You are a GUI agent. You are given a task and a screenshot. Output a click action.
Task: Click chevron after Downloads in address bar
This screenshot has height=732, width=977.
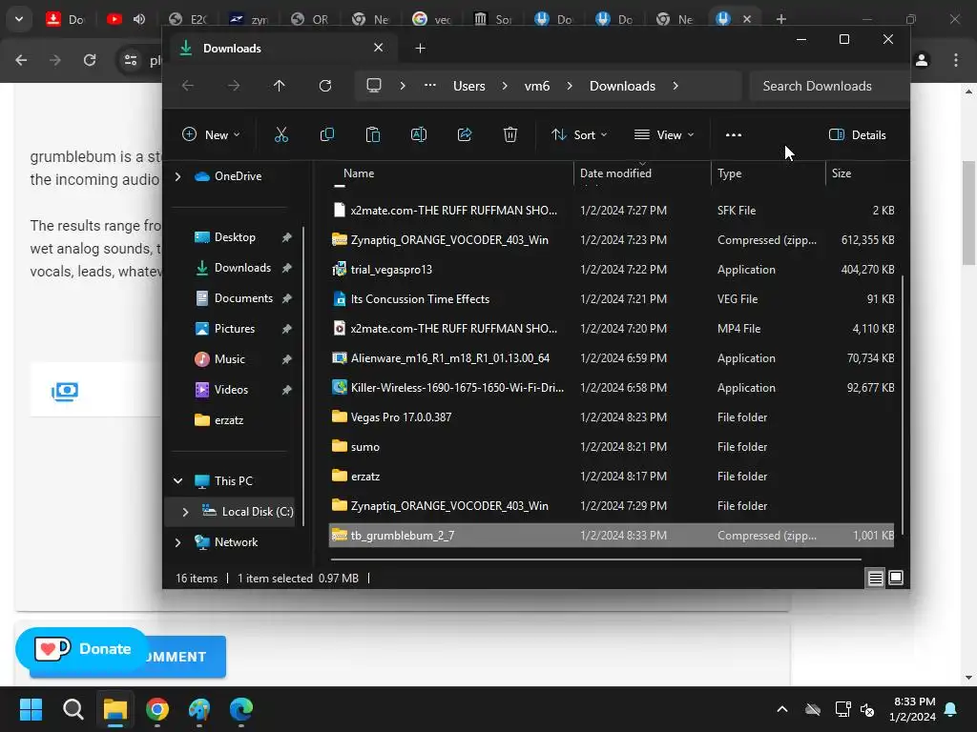676,86
